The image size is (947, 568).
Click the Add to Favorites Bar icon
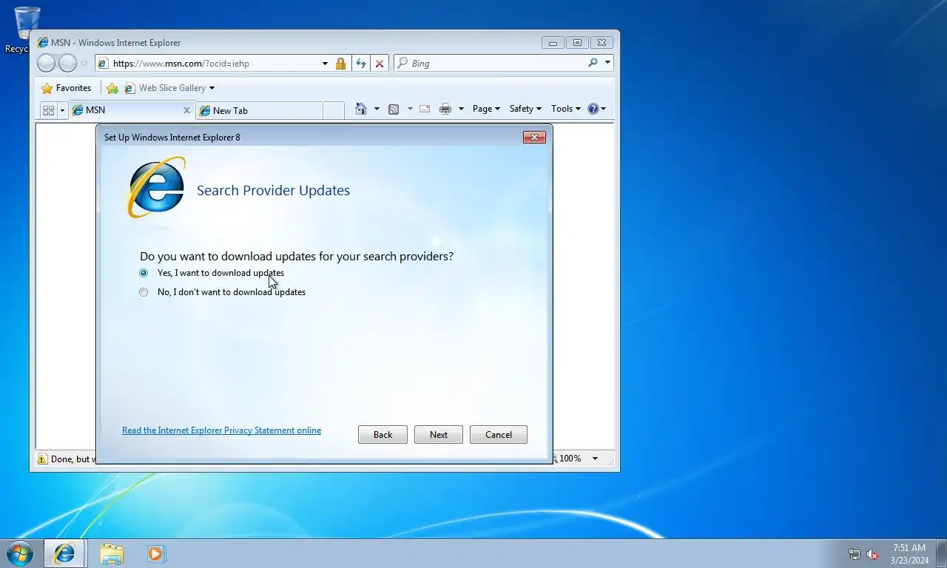[x=112, y=88]
